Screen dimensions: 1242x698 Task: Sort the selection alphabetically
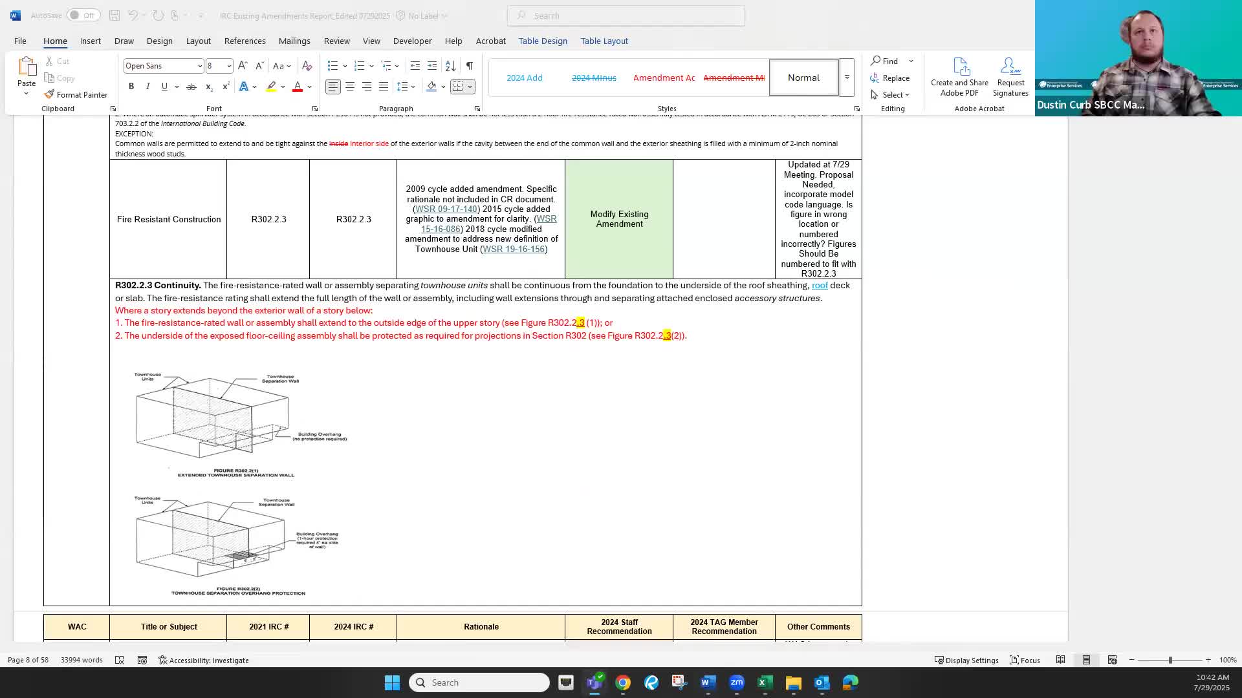tap(451, 66)
